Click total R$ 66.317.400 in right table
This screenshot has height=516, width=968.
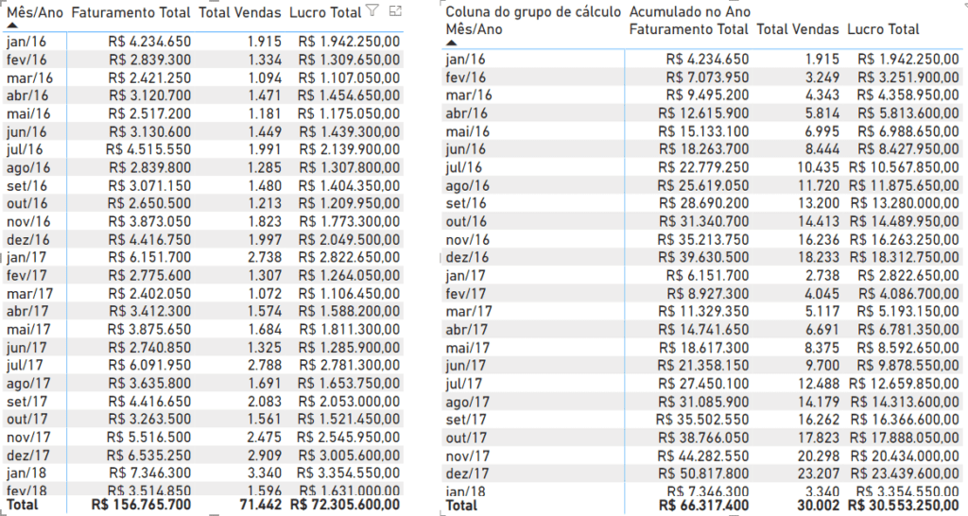[x=703, y=506]
